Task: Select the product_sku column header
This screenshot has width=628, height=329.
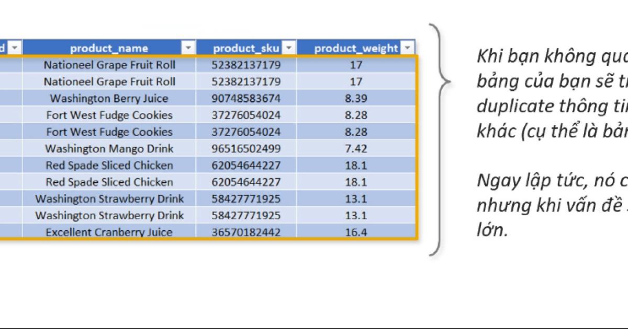Action: pos(246,48)
